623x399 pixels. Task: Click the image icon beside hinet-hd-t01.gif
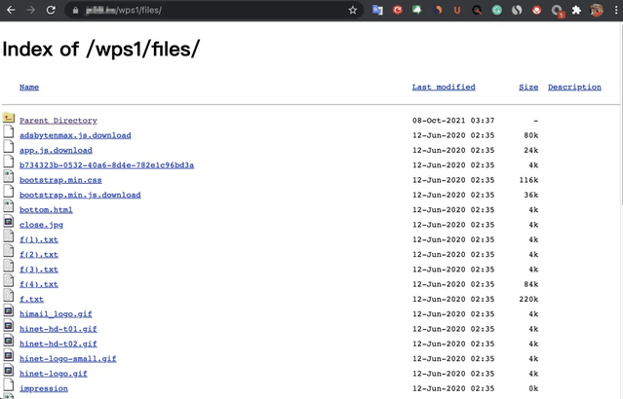[9, 325]
